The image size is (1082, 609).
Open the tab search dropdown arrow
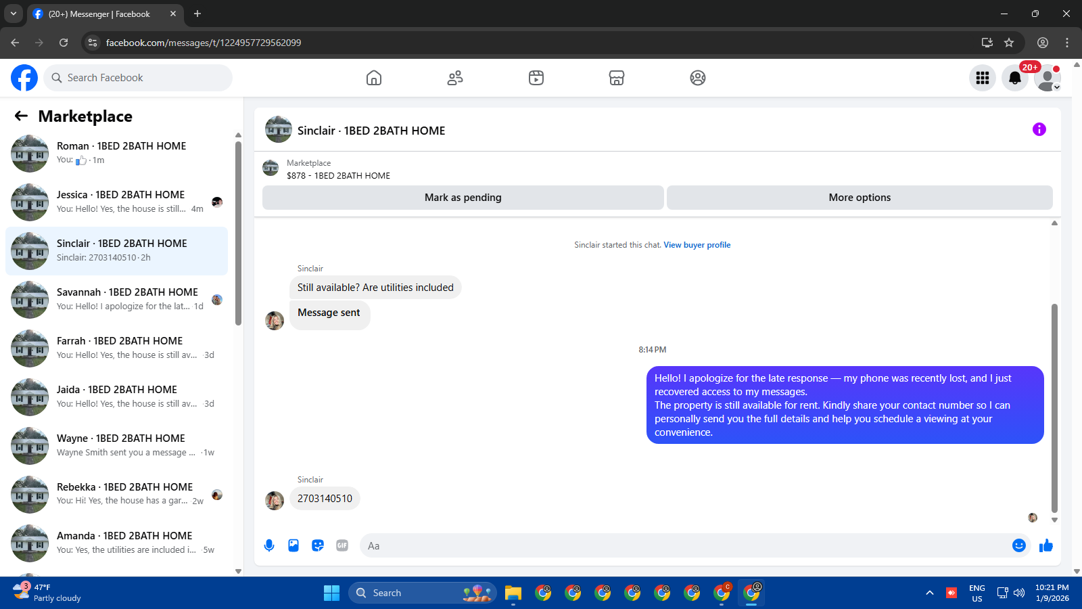13,14
